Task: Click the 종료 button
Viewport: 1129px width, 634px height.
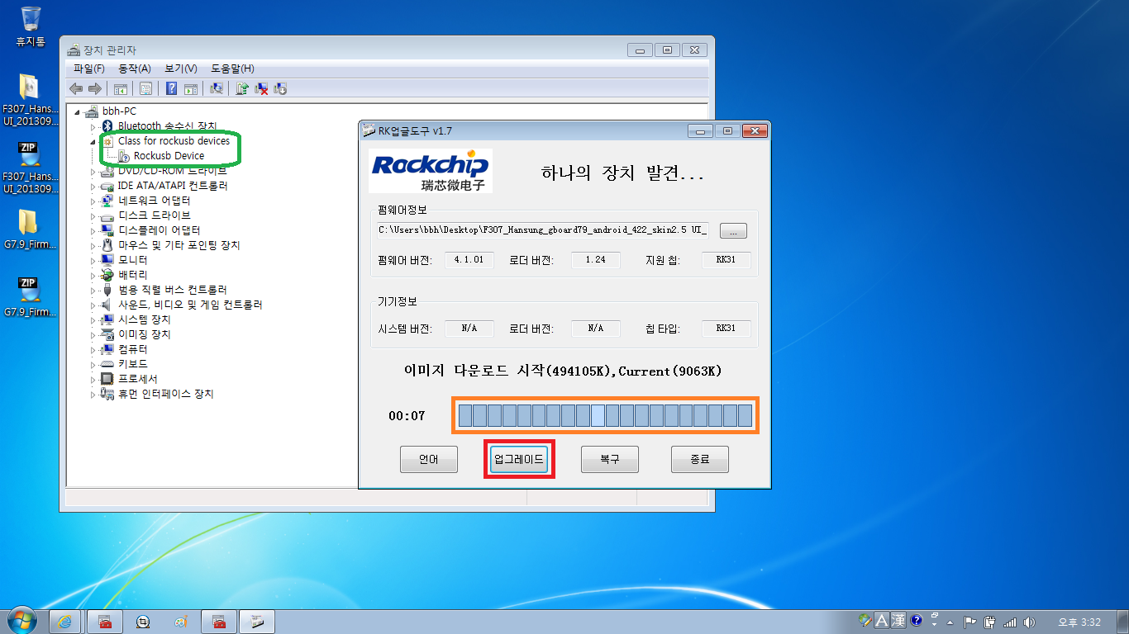Action: pyautogui.click(x=700, y=460)
